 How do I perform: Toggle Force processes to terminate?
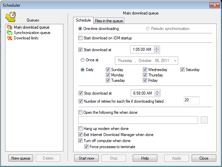point(86,146)
